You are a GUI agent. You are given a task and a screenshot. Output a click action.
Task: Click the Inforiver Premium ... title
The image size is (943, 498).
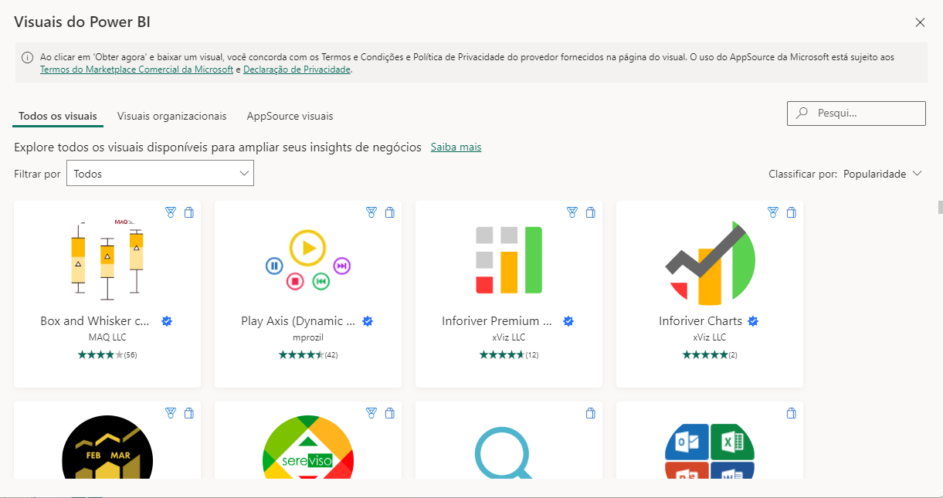[x=497, y=321]
